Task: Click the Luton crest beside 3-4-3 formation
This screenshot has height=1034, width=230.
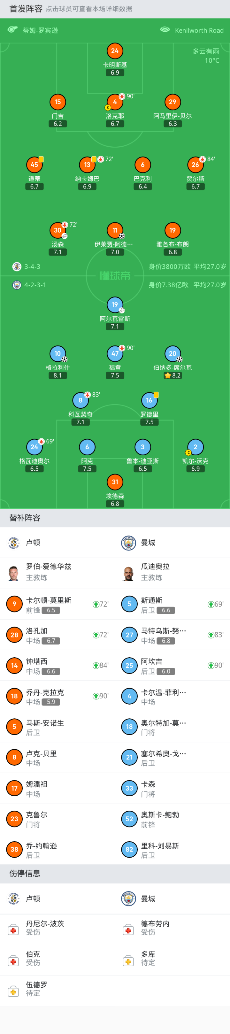Action: click(x=17, y=266)
